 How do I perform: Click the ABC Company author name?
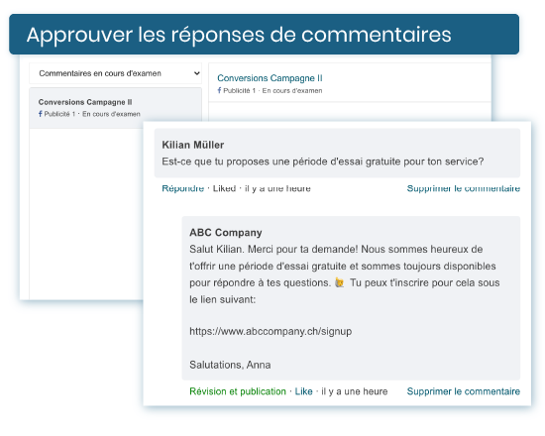(226, 233)
